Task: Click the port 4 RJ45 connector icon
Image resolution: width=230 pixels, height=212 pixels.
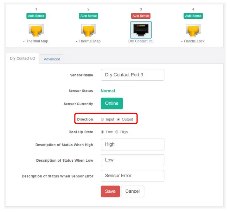Action: (193, 30)
